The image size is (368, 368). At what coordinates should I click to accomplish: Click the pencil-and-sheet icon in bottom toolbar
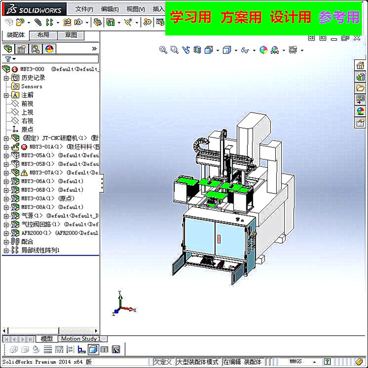(x=116, y=349)
